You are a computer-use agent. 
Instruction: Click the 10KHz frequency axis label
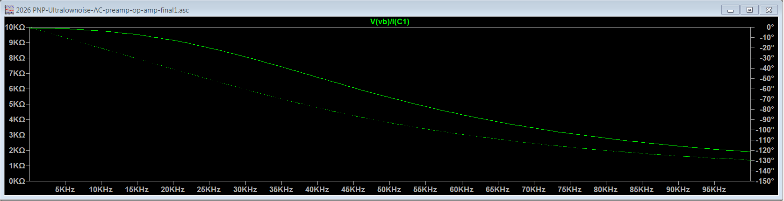pos(101,190)
